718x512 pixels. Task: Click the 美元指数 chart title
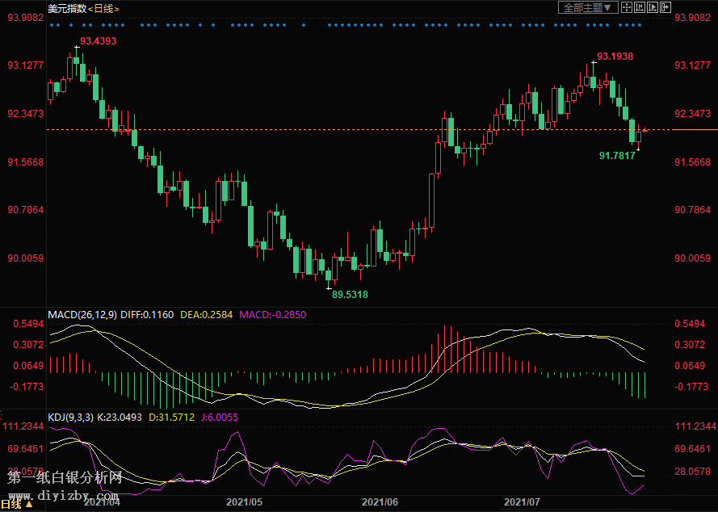[67, 8]
